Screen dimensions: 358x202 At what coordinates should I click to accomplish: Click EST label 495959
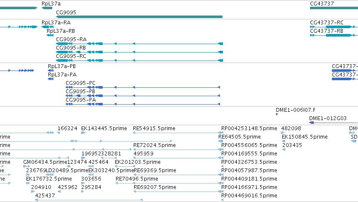click(x=143, y=154)
